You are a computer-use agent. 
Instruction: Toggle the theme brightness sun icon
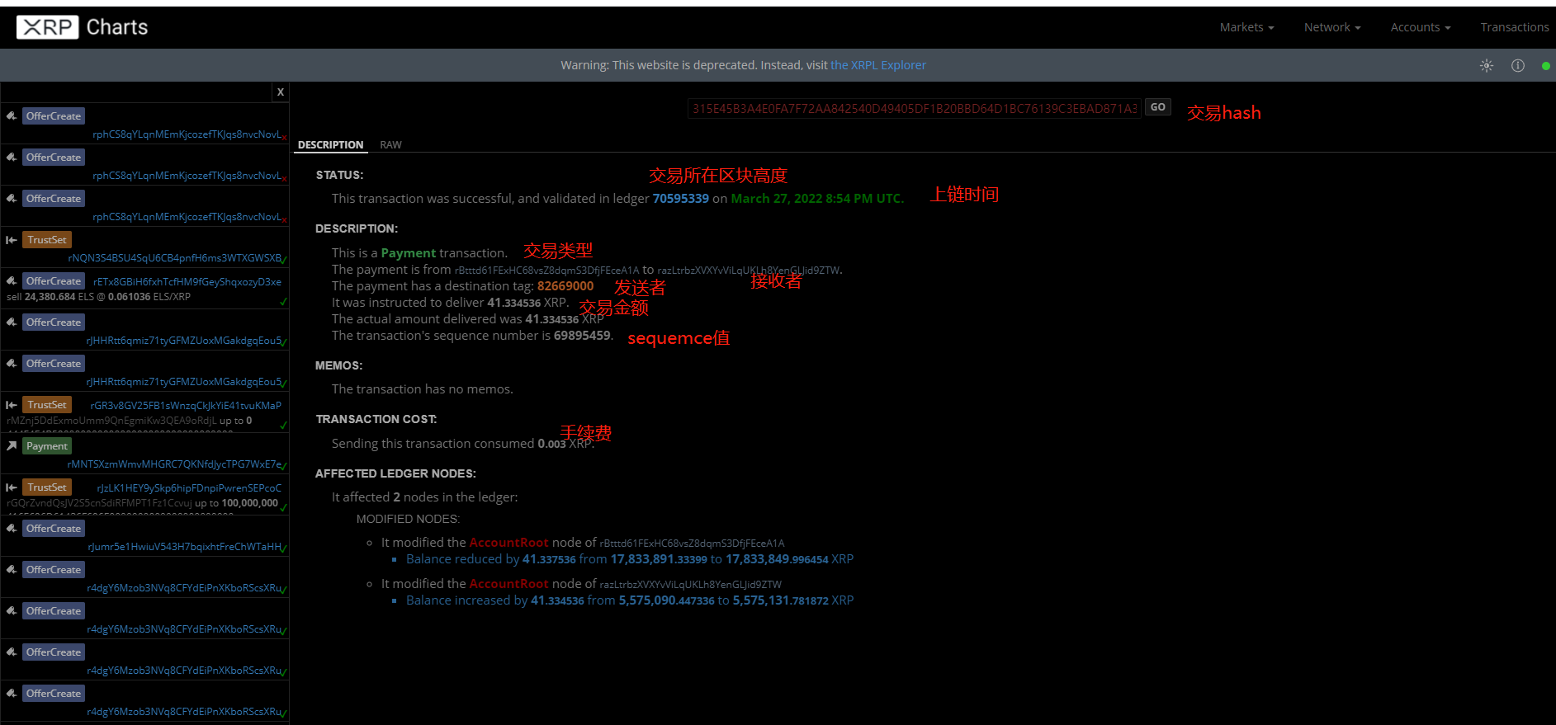[x=1487, y=65]
